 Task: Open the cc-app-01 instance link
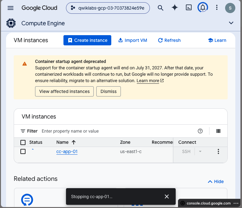[67, 151]
